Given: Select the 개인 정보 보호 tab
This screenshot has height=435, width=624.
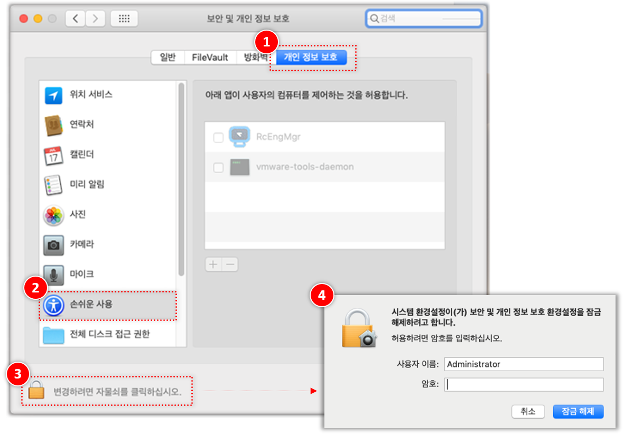Looking at the screenshot, I should (x=311, y=58).
